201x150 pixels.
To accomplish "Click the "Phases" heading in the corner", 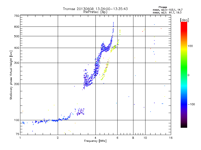I will coord(163,7).
